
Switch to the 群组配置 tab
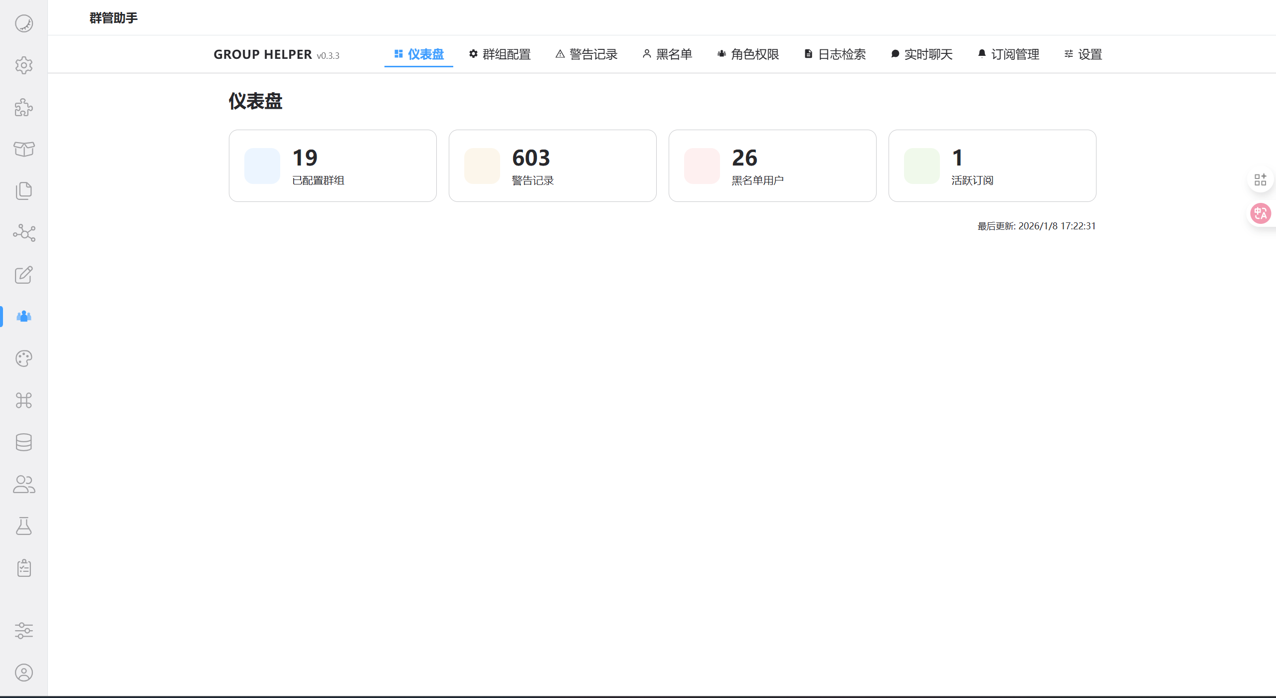pyautogui.click(x=500, y=54)
